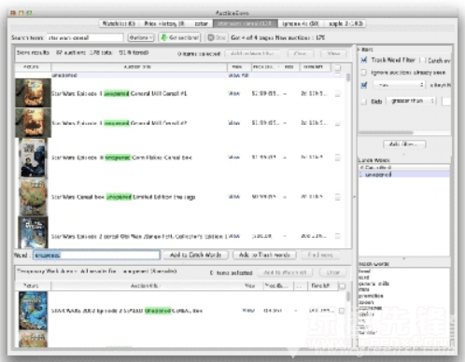Click the Bids value input field

click(446, 101)
